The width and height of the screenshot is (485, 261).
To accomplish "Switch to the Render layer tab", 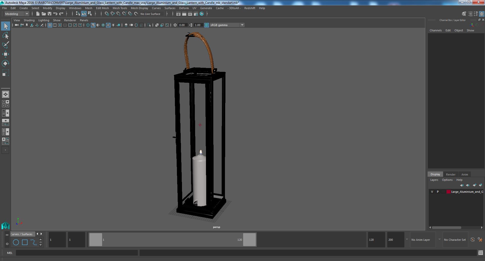I will (451, 174).
